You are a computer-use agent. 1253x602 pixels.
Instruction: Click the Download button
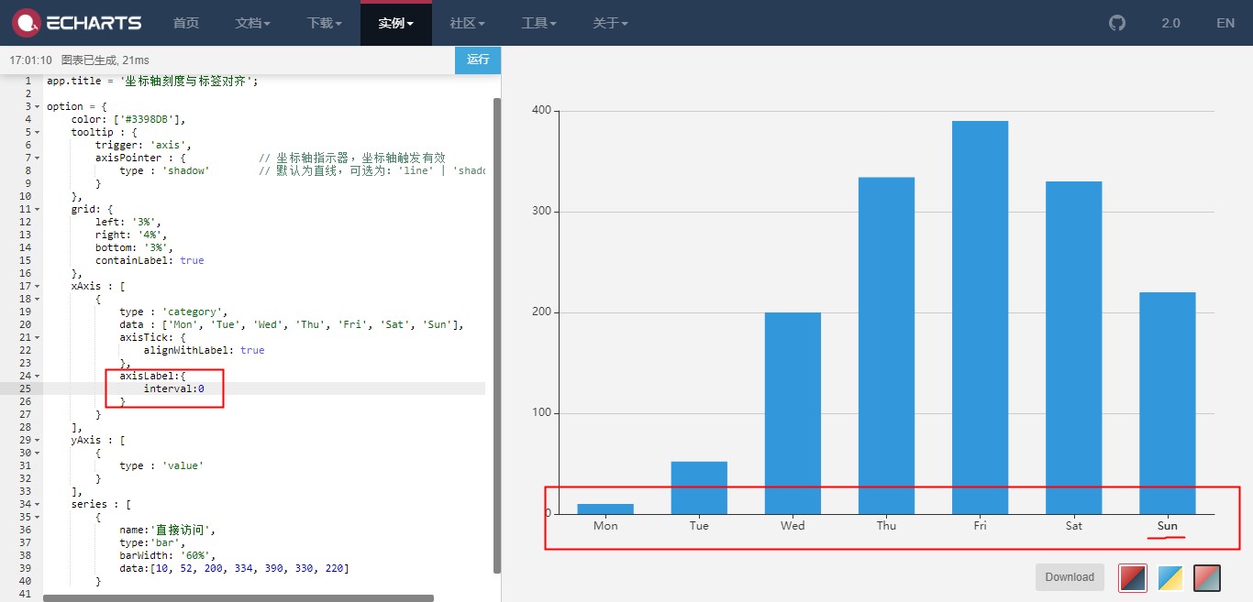point(1070,577)
